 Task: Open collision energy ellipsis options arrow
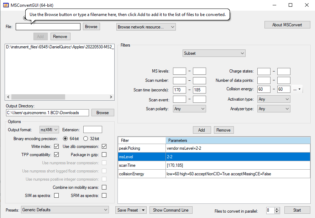299,89
